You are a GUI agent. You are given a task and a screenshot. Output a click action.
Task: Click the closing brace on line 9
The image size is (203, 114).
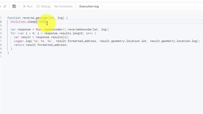pyautogui.click(x=11, y=49)
